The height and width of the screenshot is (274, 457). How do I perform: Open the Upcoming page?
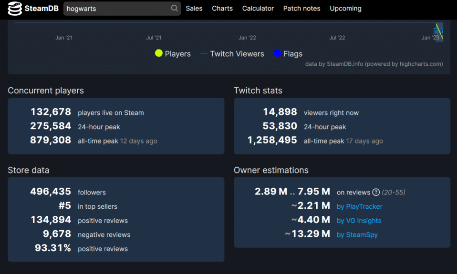pyautogui.click(x=345, y=9)
